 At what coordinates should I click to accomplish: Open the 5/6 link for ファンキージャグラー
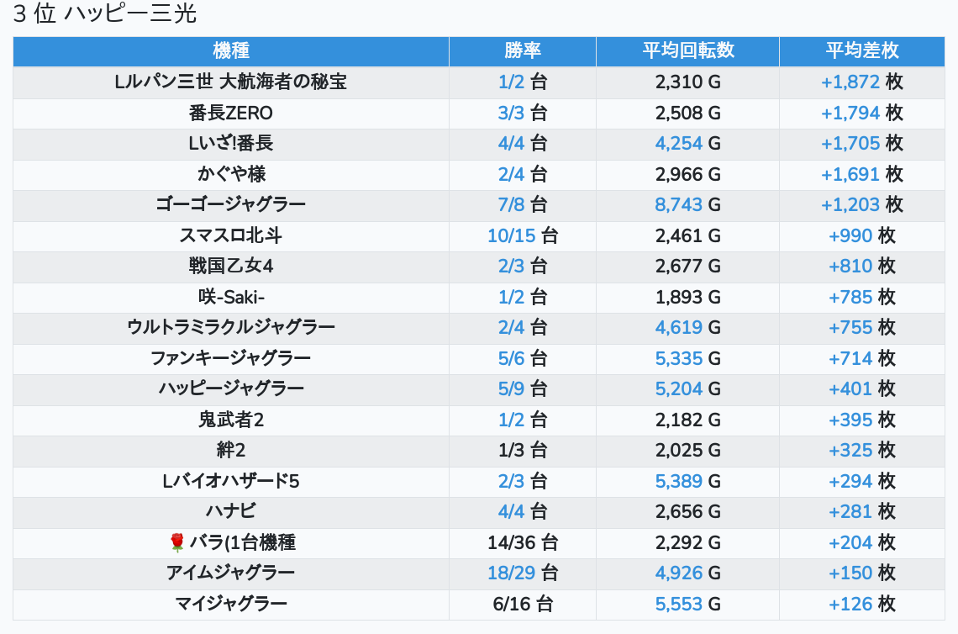511,358
